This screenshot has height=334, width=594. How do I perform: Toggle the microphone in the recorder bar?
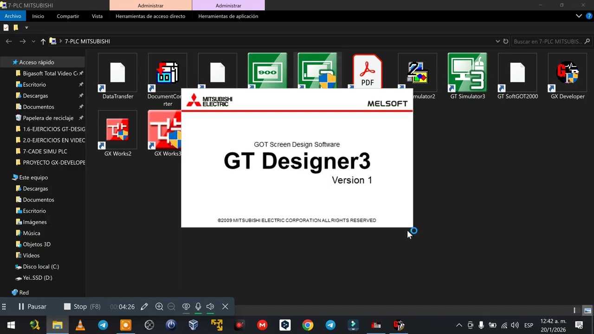click(x=198, y=307)
